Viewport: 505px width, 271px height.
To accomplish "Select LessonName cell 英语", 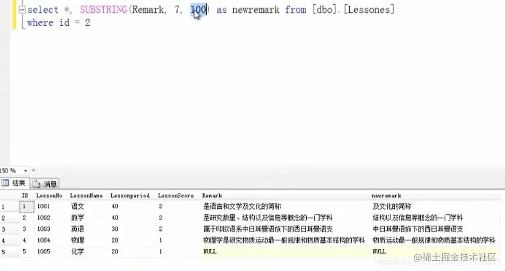I will point(78,229).
